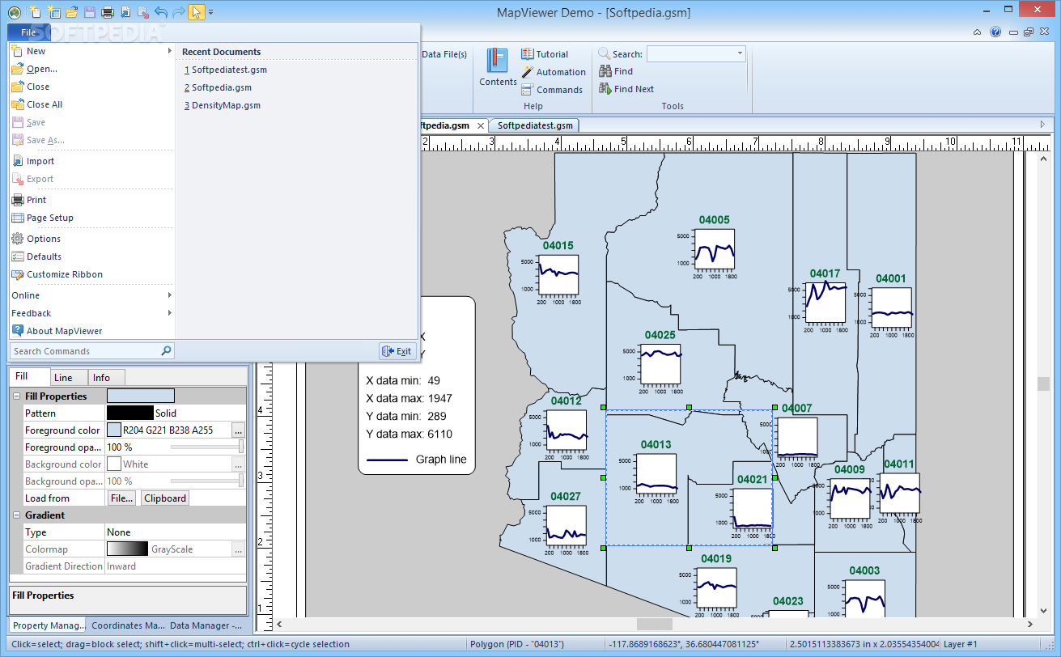The width and height of the screenshot is (1061, 657).
Task: Choose Open... from File menu
Action: click(91, 69)
